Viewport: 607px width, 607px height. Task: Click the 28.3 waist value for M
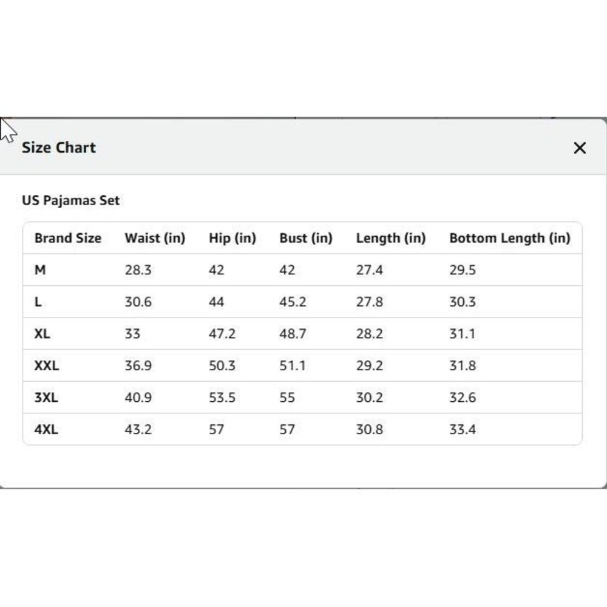pyautogui.click(x=138, y=270)
